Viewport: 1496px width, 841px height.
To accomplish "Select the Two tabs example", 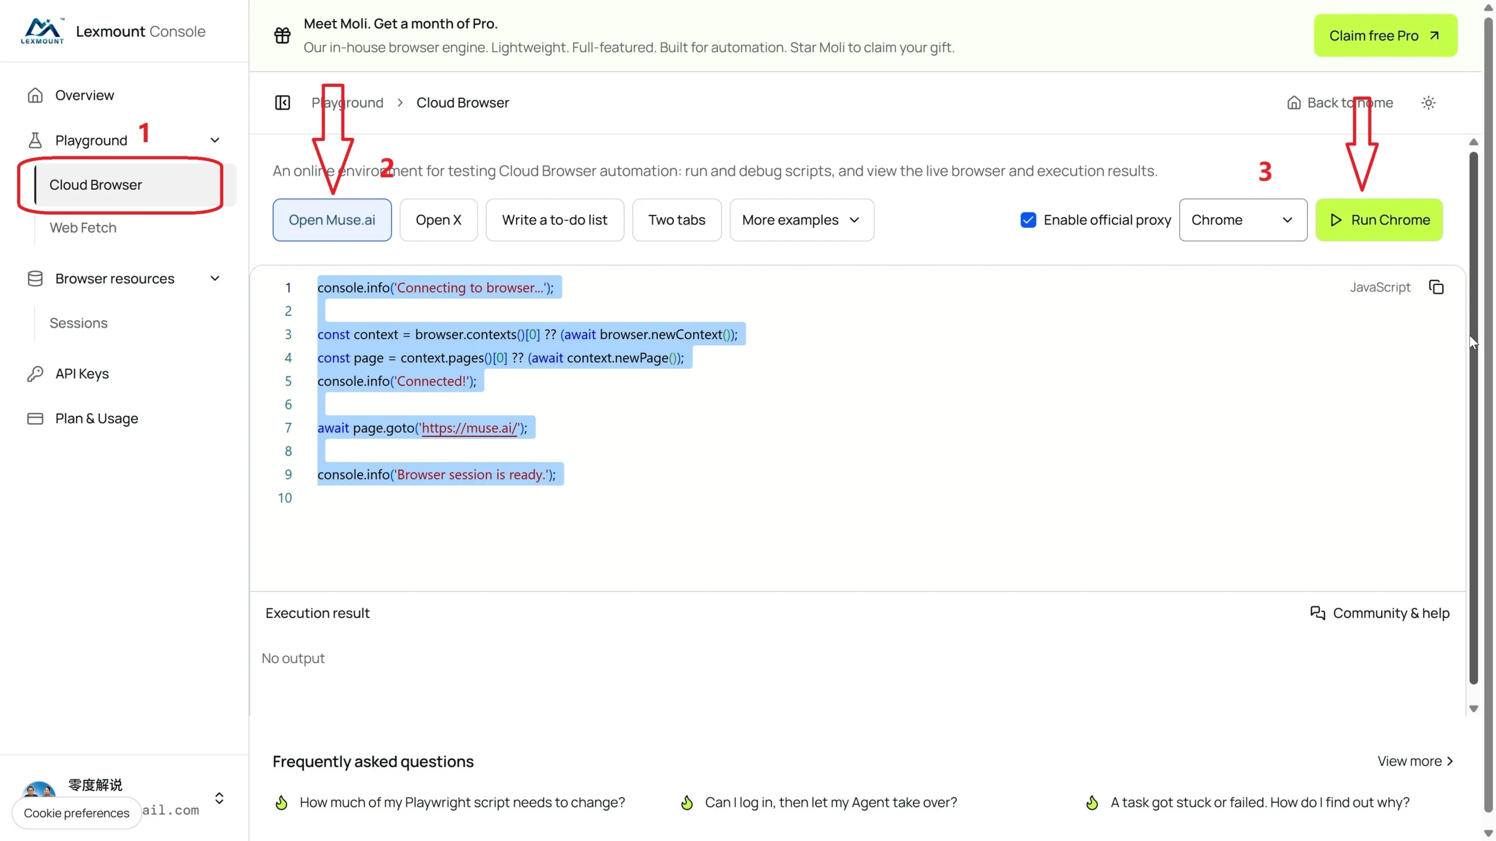I will click(677, 220).
